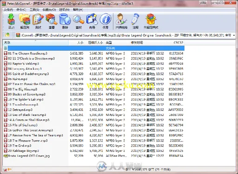The image size is (238, 174).
Task: Open the View (查看) file tool
Action: pos(52,21)
